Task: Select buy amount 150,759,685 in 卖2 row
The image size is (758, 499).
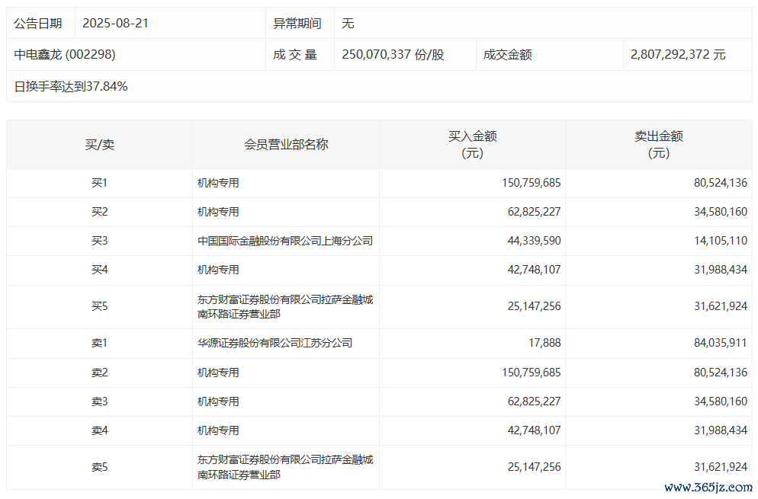Action: coord(531,373)
